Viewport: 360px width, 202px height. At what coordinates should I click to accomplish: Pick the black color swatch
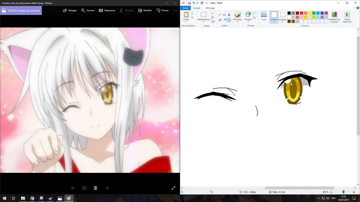tap(289, 13)
